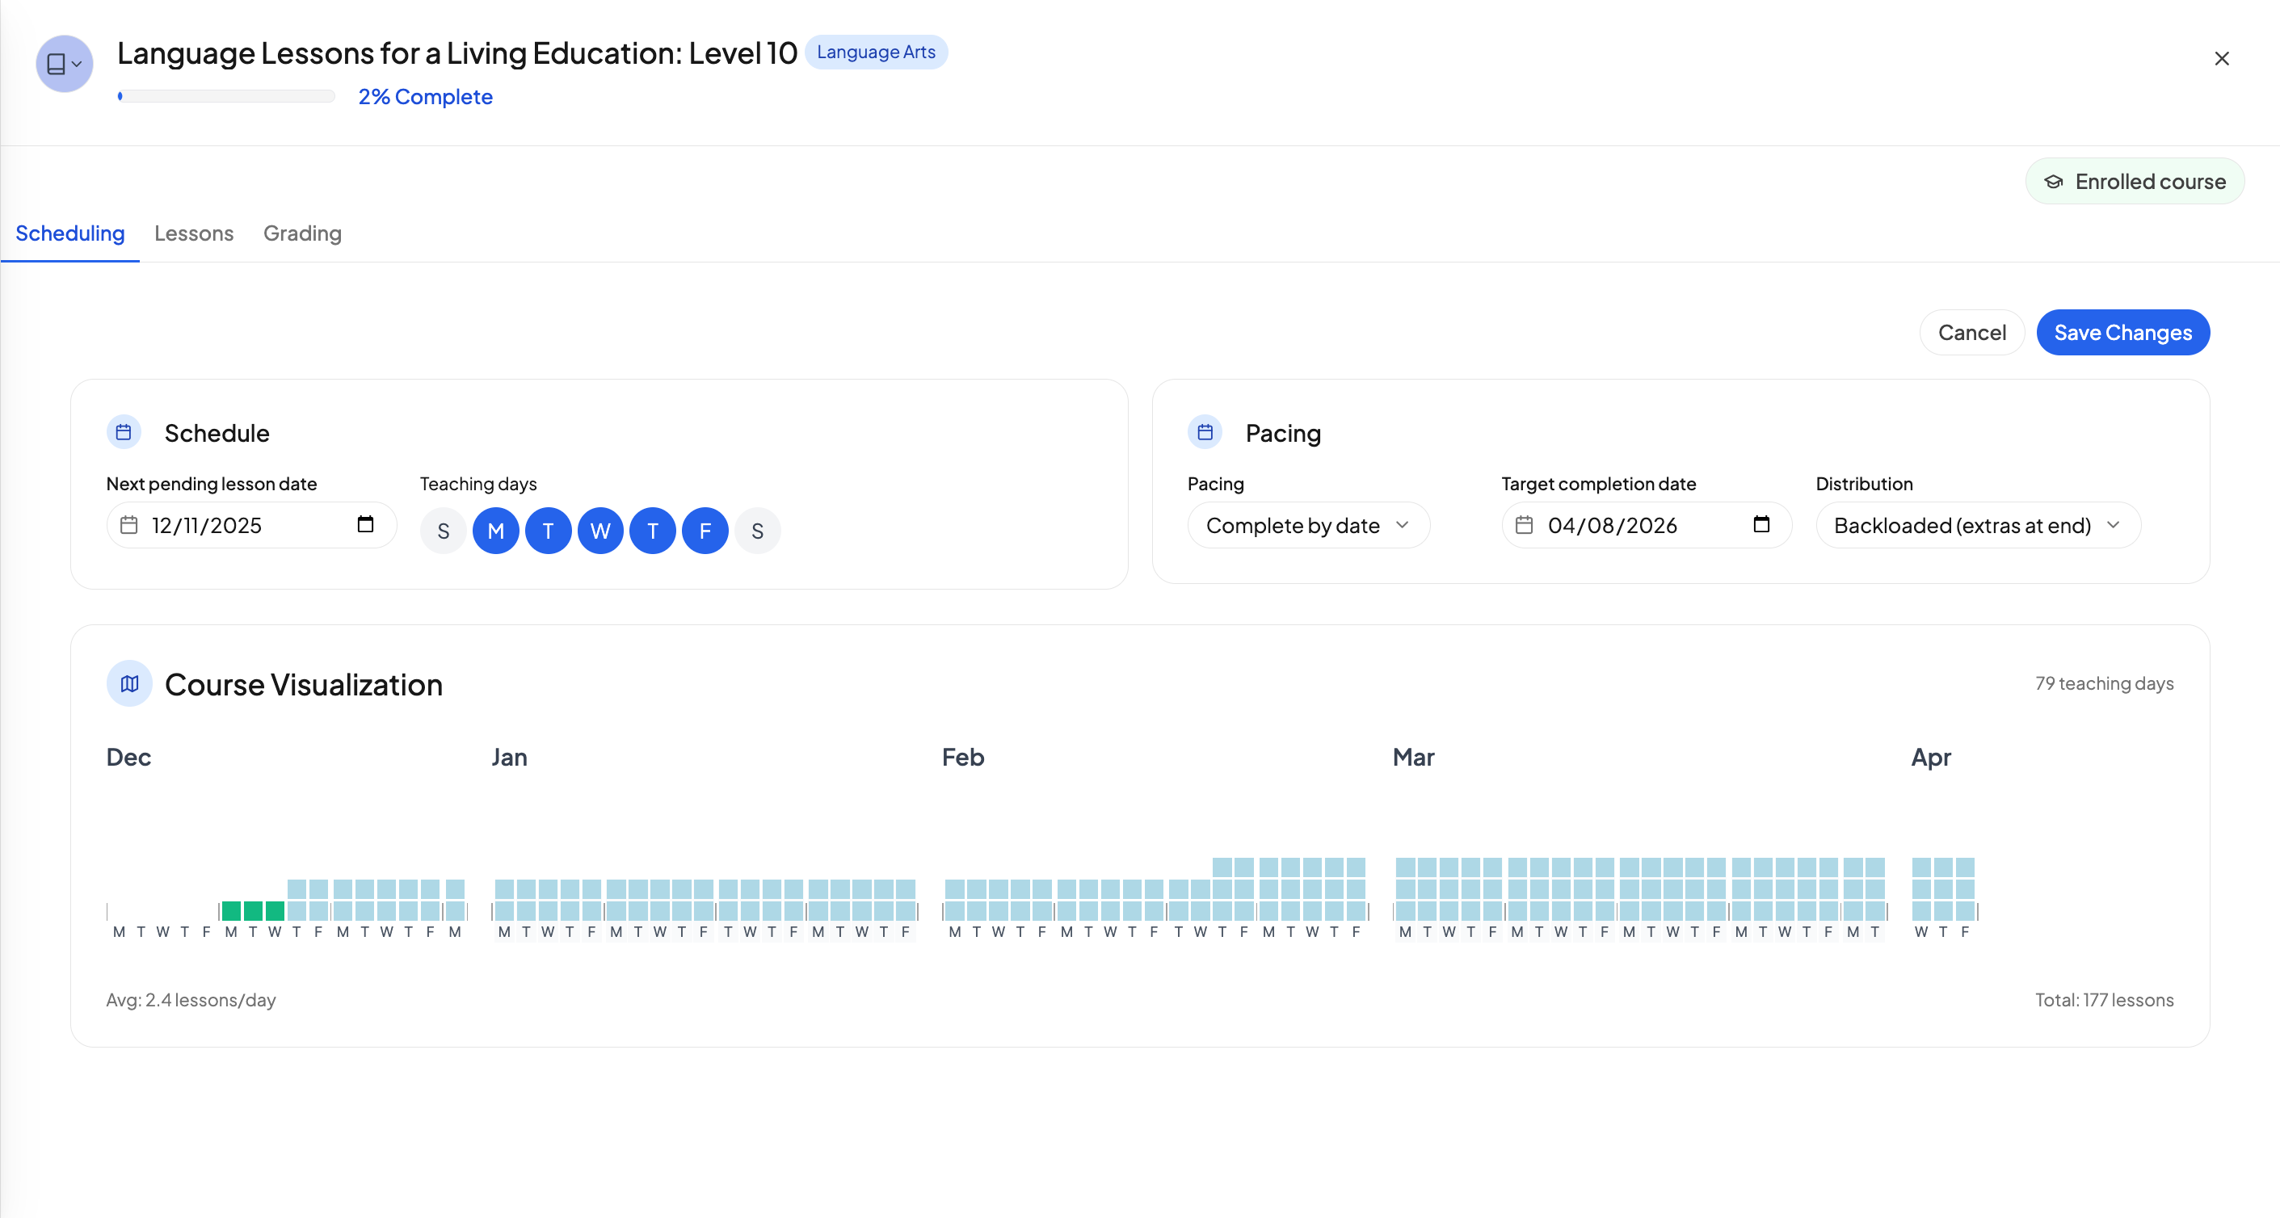This screenshot has height=1218, width=2280.
Task: Click the 2% Complete progress bar
Action: [226, 96]
